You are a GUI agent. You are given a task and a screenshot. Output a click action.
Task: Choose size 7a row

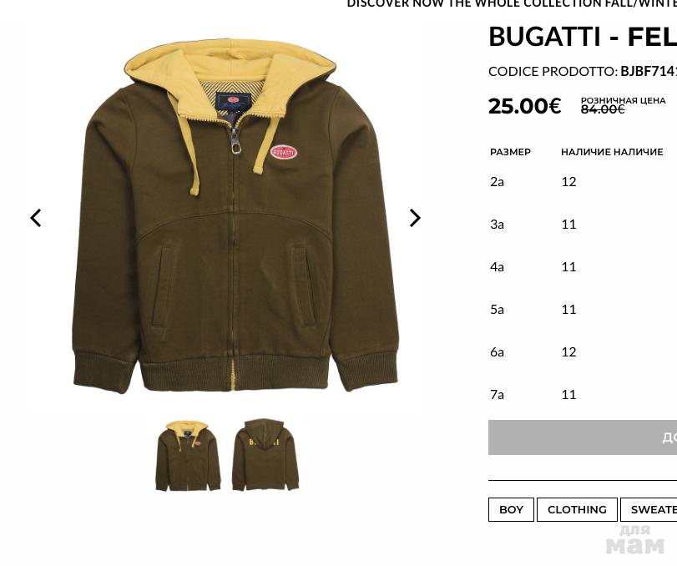583,395
